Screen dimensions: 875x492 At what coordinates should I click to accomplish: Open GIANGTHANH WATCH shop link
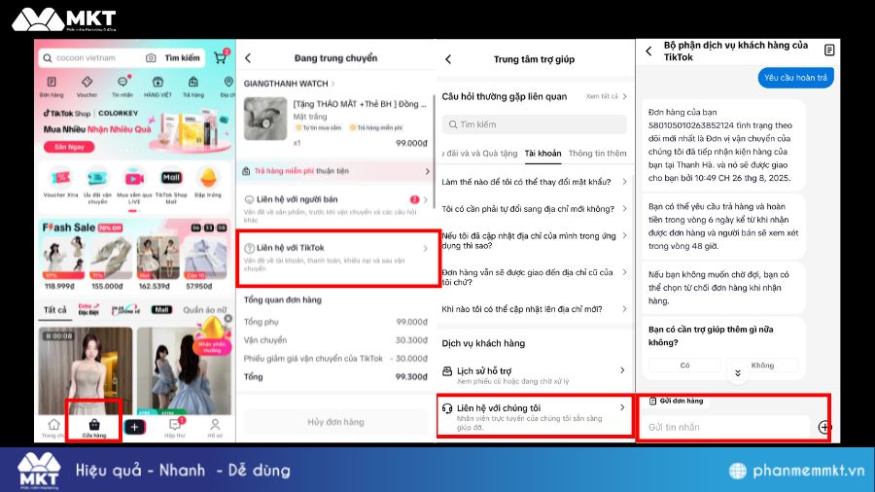pyautogui.click(x=289, y=84)
